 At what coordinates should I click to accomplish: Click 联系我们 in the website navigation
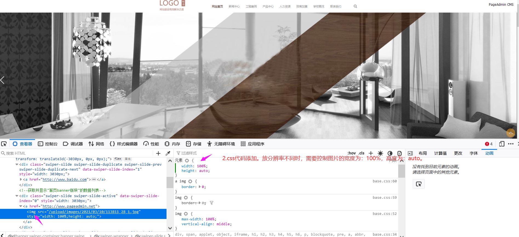click(x=336, y=7)
